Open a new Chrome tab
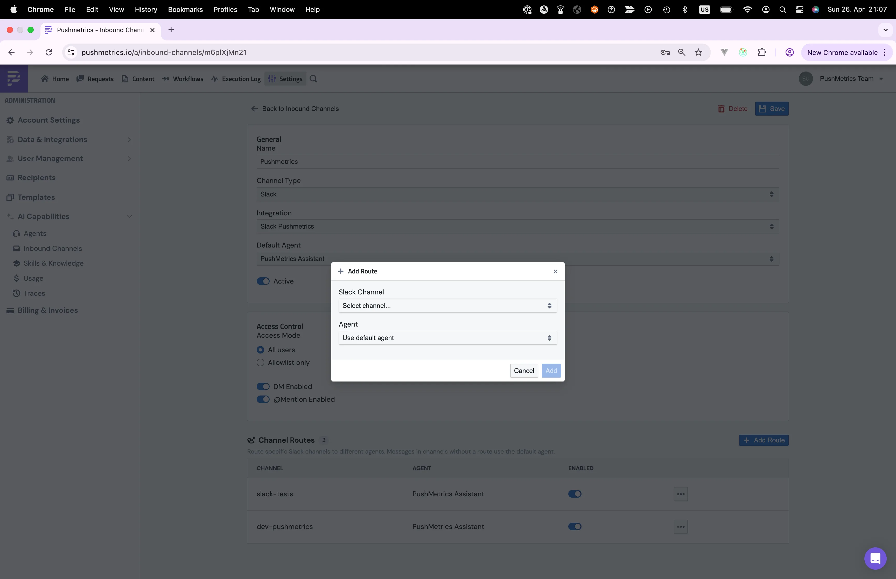This screenshot has height=579, width=896. [171, 30]
